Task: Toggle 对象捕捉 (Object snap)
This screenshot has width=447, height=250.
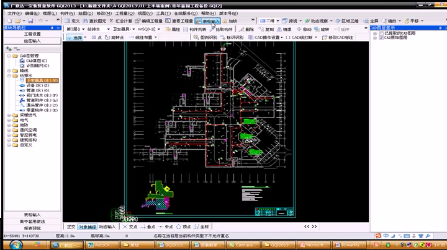Action: [x=88, y=226]
